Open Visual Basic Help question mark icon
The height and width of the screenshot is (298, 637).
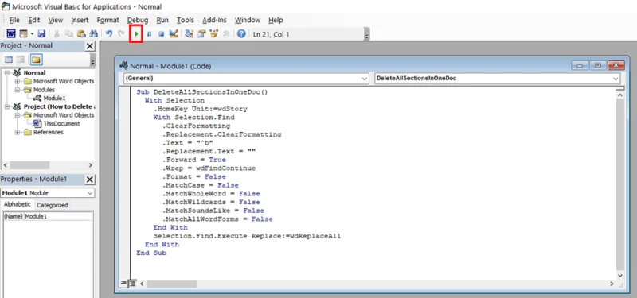pyautogui.click(x=241, y=34)
